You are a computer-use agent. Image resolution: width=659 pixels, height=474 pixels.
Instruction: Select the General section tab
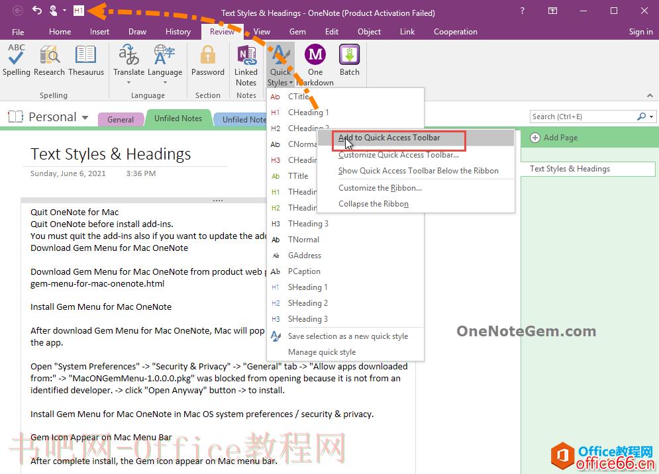tap(120, 120)
